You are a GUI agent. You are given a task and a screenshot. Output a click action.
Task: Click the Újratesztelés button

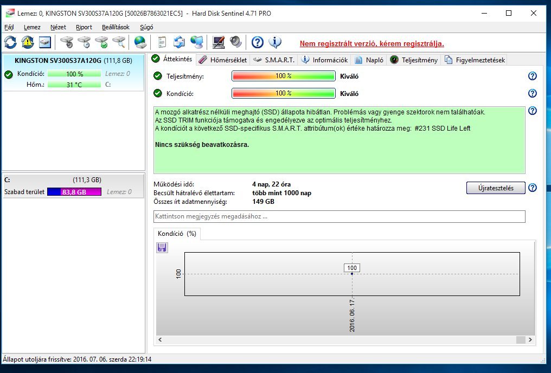pos(496,188)
